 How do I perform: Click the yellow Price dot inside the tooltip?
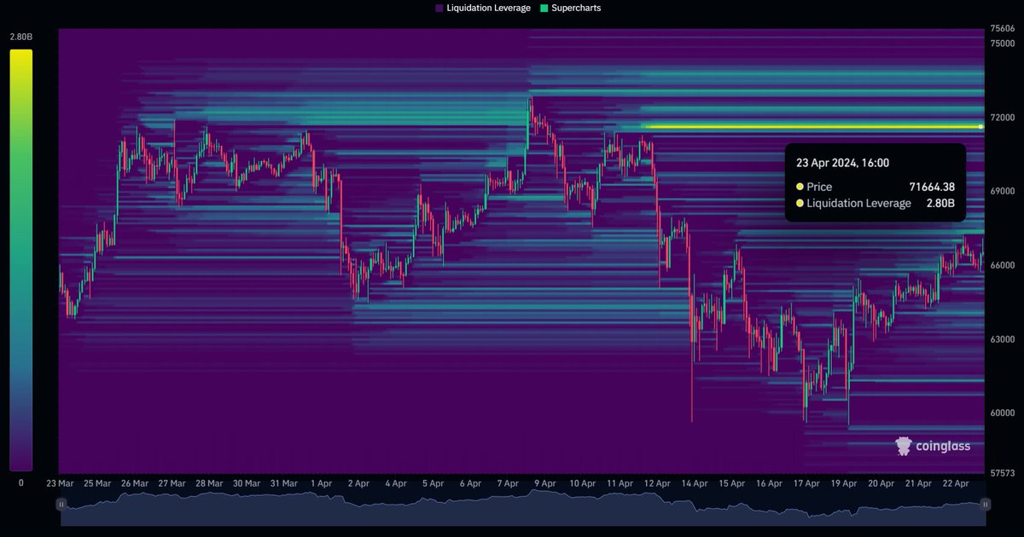pos(800,186)
